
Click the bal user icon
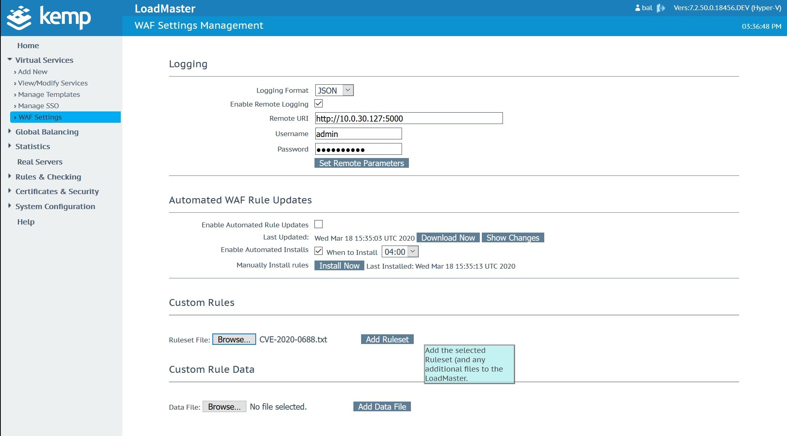(637, 8)
